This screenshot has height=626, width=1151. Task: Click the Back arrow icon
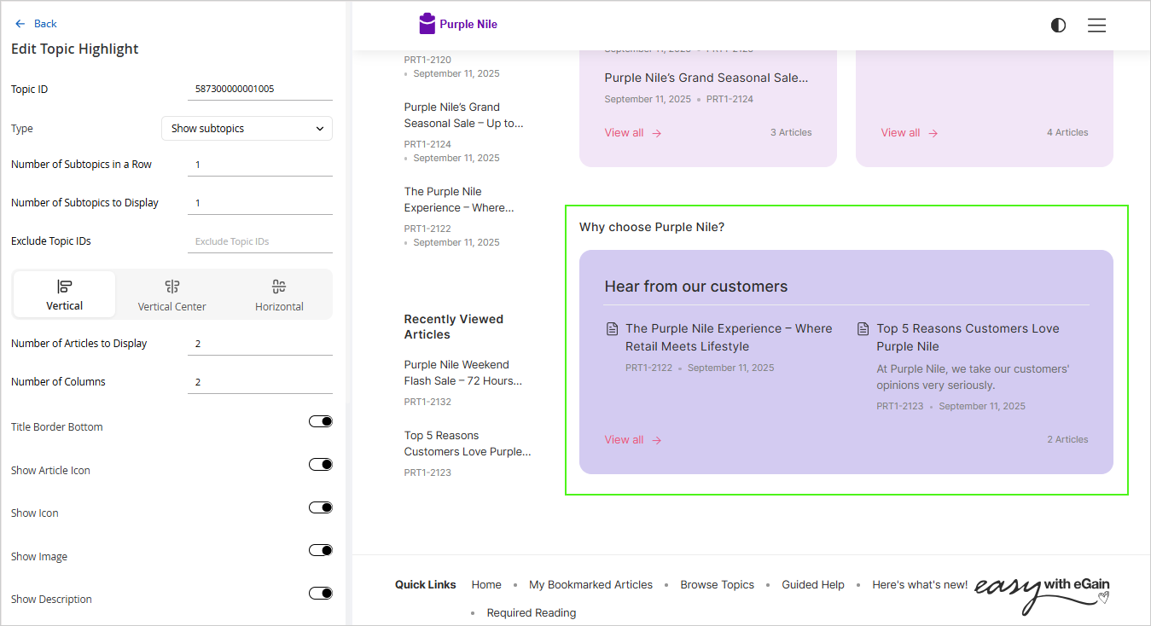click(x=20, y=24)
